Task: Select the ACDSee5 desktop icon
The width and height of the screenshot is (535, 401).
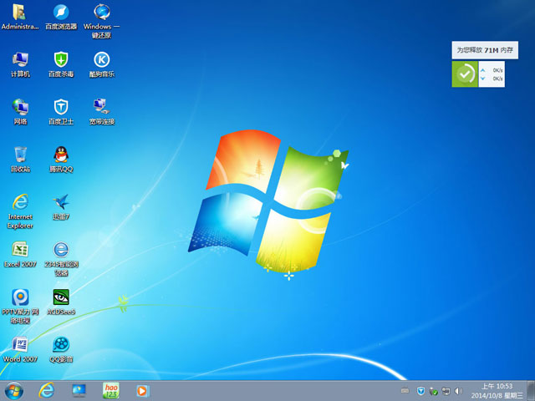Action: 61,302
